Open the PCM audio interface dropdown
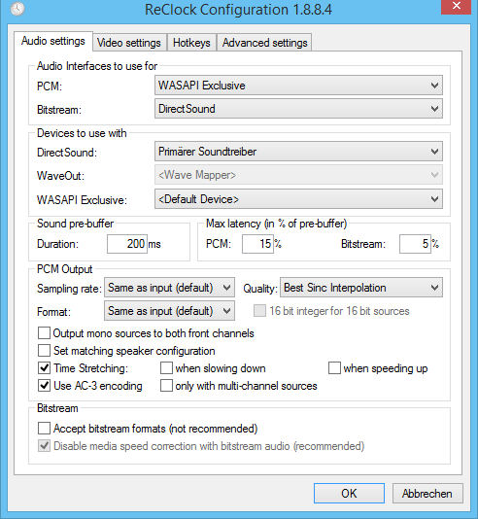 coord(298,86)
